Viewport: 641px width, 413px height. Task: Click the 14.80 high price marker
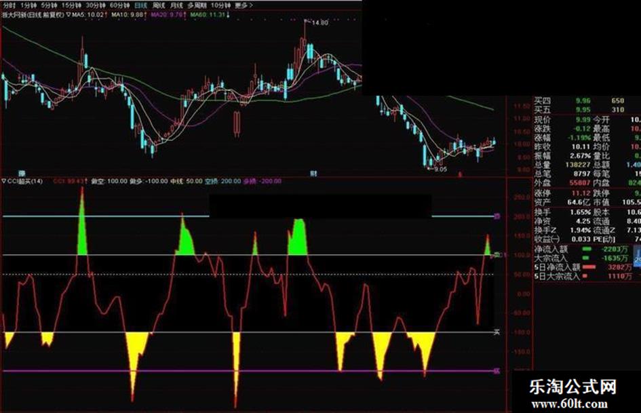(319, 23)
